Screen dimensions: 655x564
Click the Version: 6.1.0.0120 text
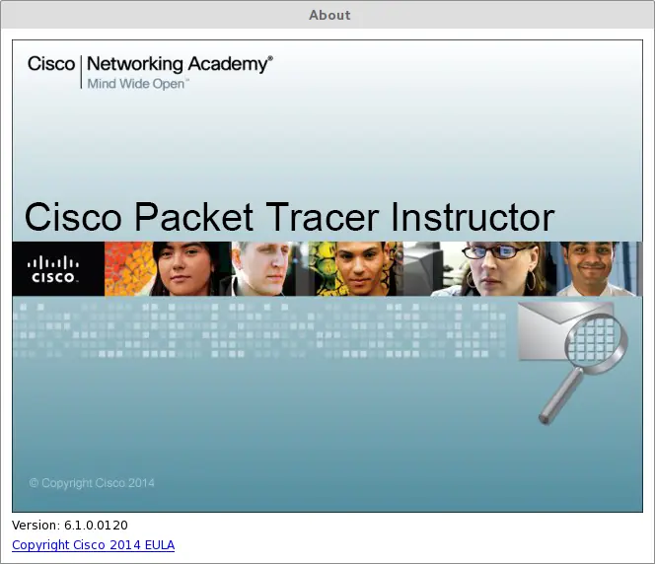[70, 526]
